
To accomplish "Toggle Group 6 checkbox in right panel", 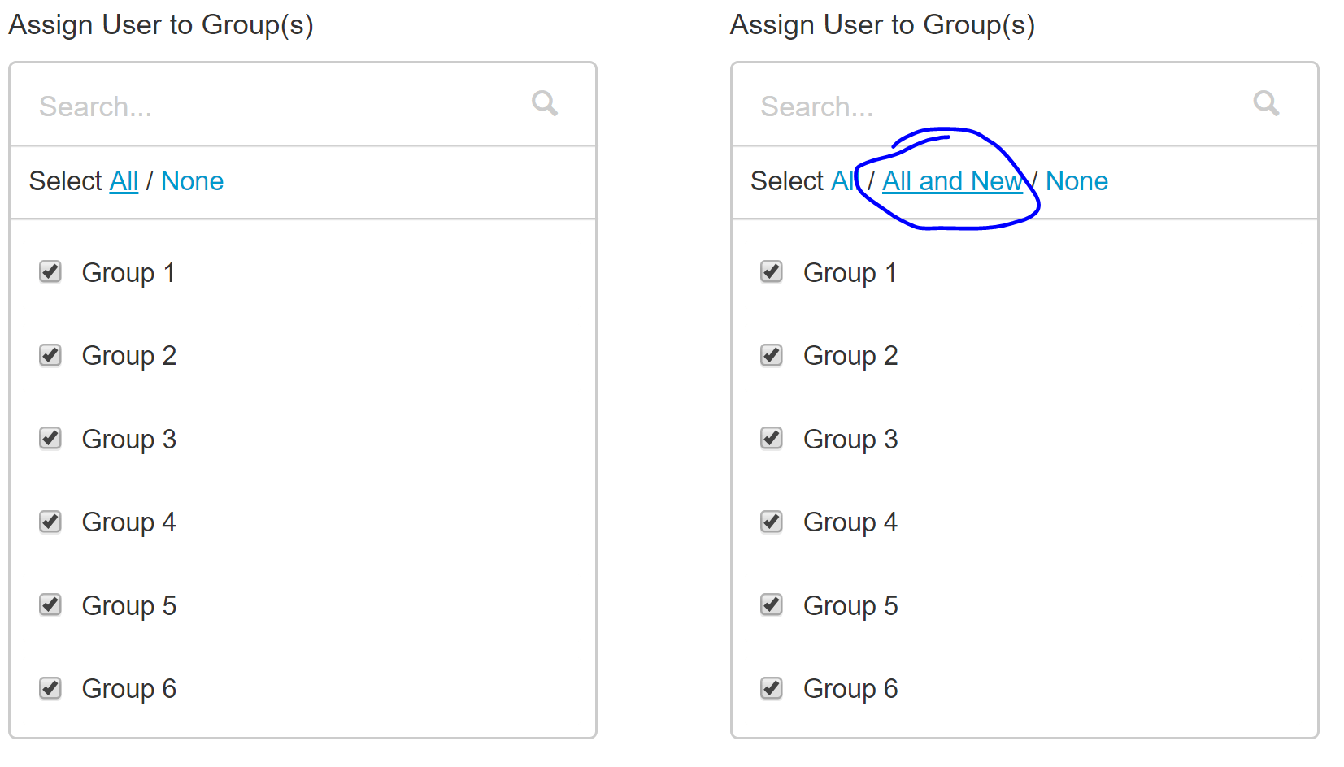I will [772, 688].
